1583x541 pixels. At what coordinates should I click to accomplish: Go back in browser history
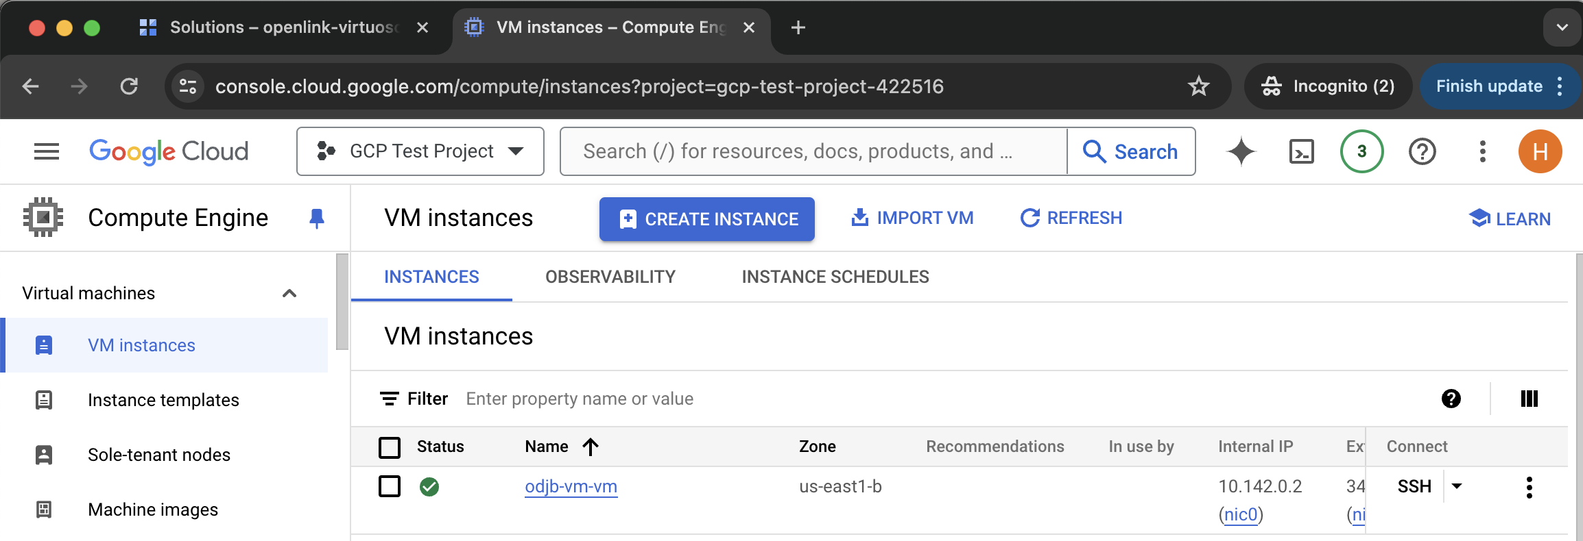tap(31, 86)
